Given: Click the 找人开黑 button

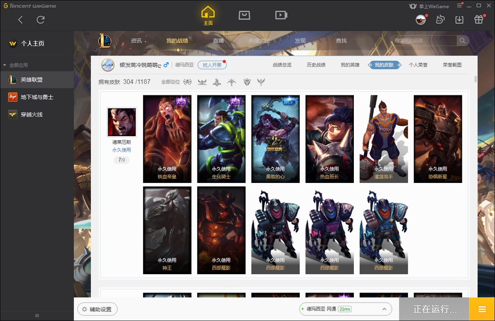Looking at the screenshot, I should [x=212, y=65].
